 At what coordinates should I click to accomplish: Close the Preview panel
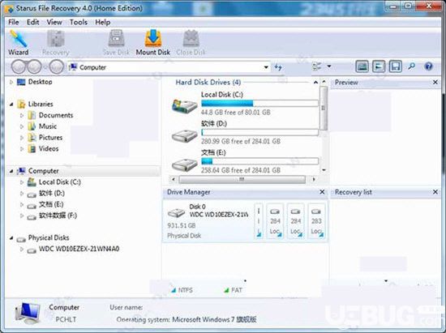click(435, 82)
